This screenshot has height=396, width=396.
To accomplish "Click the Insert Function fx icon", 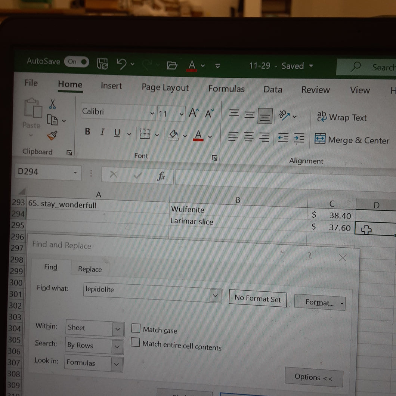I will (161, 176).
